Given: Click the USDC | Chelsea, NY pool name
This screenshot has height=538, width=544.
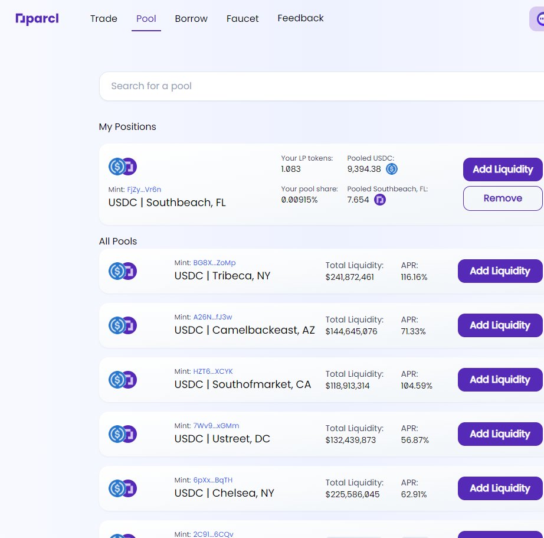Looking at the screenshot, I should [224, 493].
